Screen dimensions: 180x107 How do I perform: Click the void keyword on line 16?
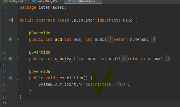pyautogui.click(x=50, y=78)
